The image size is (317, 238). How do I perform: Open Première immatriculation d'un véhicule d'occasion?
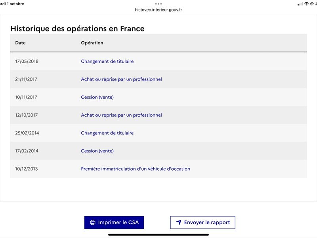(x=136, y=169)
